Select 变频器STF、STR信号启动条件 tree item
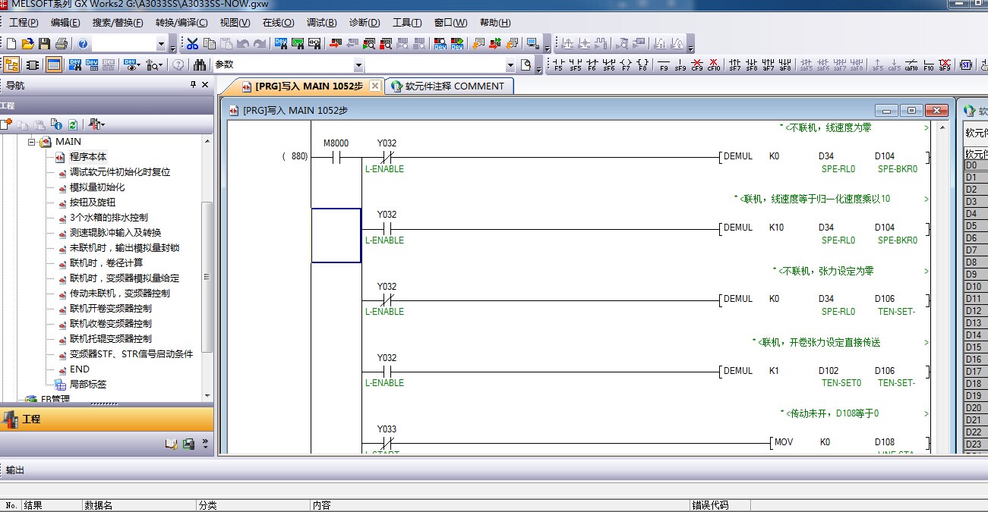Image resolution: width=988 pixels, height=512 pixels. (x=131, y=354)
